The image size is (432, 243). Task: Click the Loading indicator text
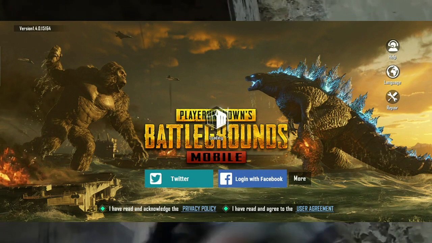click(x=216, y=138)
